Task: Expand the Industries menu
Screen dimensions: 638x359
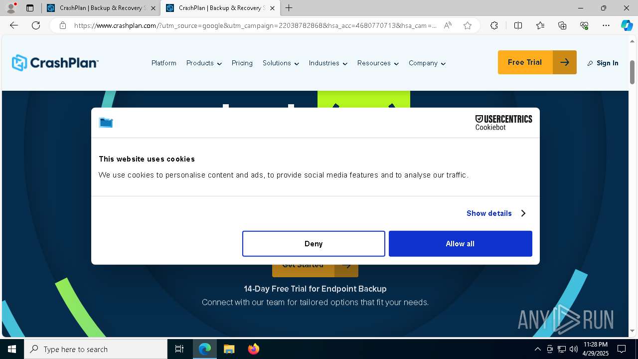Action: click(x=328, y=63)
